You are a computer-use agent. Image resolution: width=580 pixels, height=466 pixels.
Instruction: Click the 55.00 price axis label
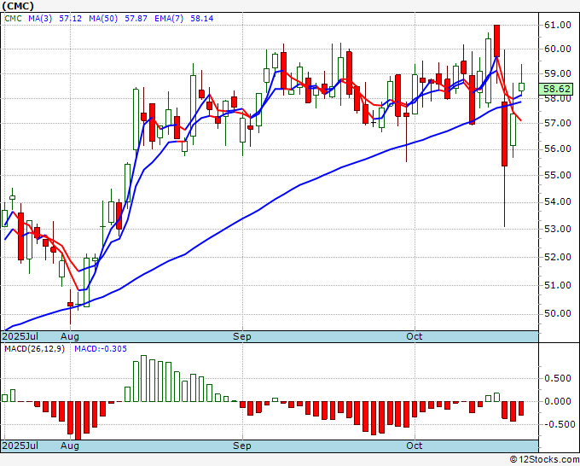[x=558, y=175]
